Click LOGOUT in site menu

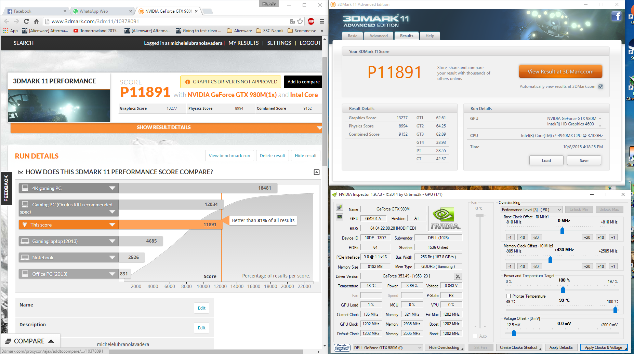point(310,43)
